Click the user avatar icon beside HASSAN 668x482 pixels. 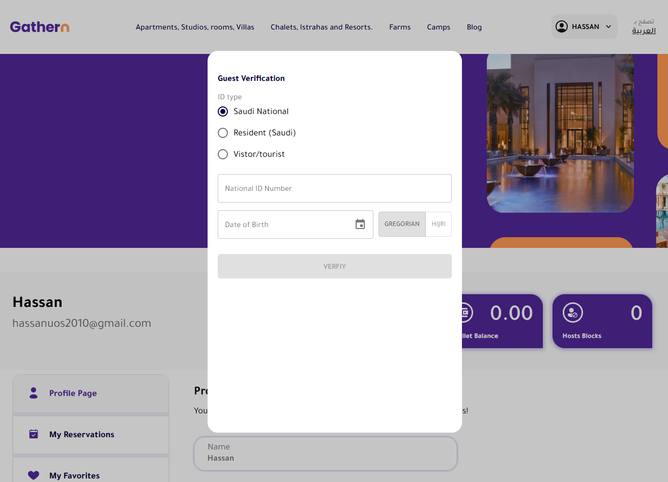tap(561, 26)
